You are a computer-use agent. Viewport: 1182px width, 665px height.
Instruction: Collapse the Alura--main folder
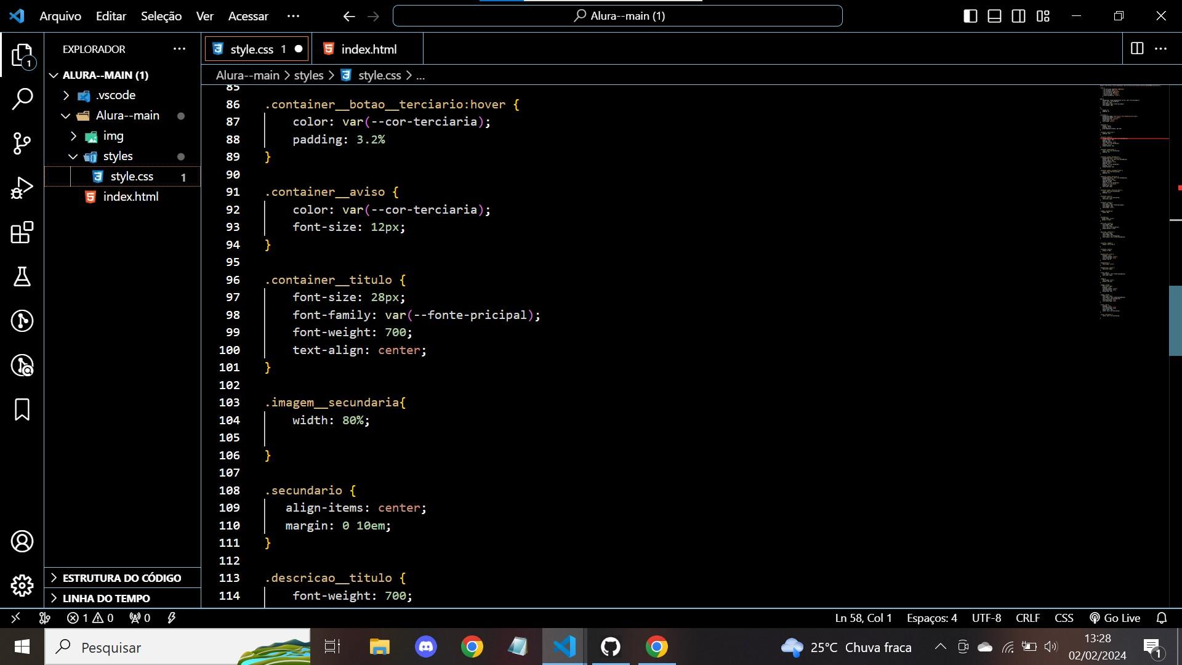click(x=66, y=116)
